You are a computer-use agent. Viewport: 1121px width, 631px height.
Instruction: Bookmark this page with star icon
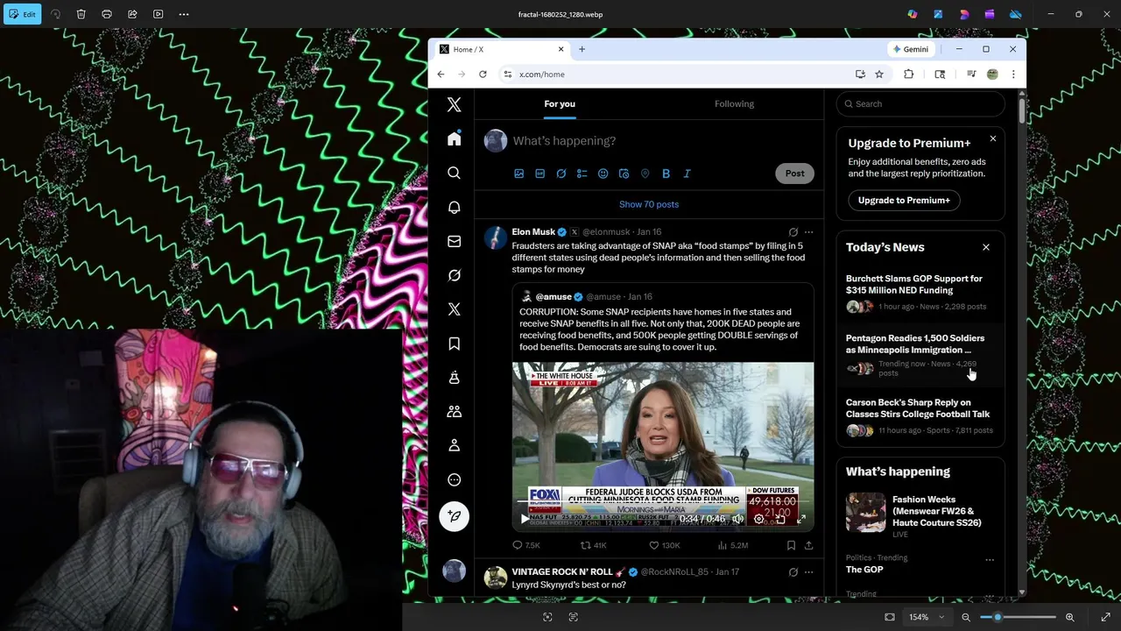[x=879, y=74]
